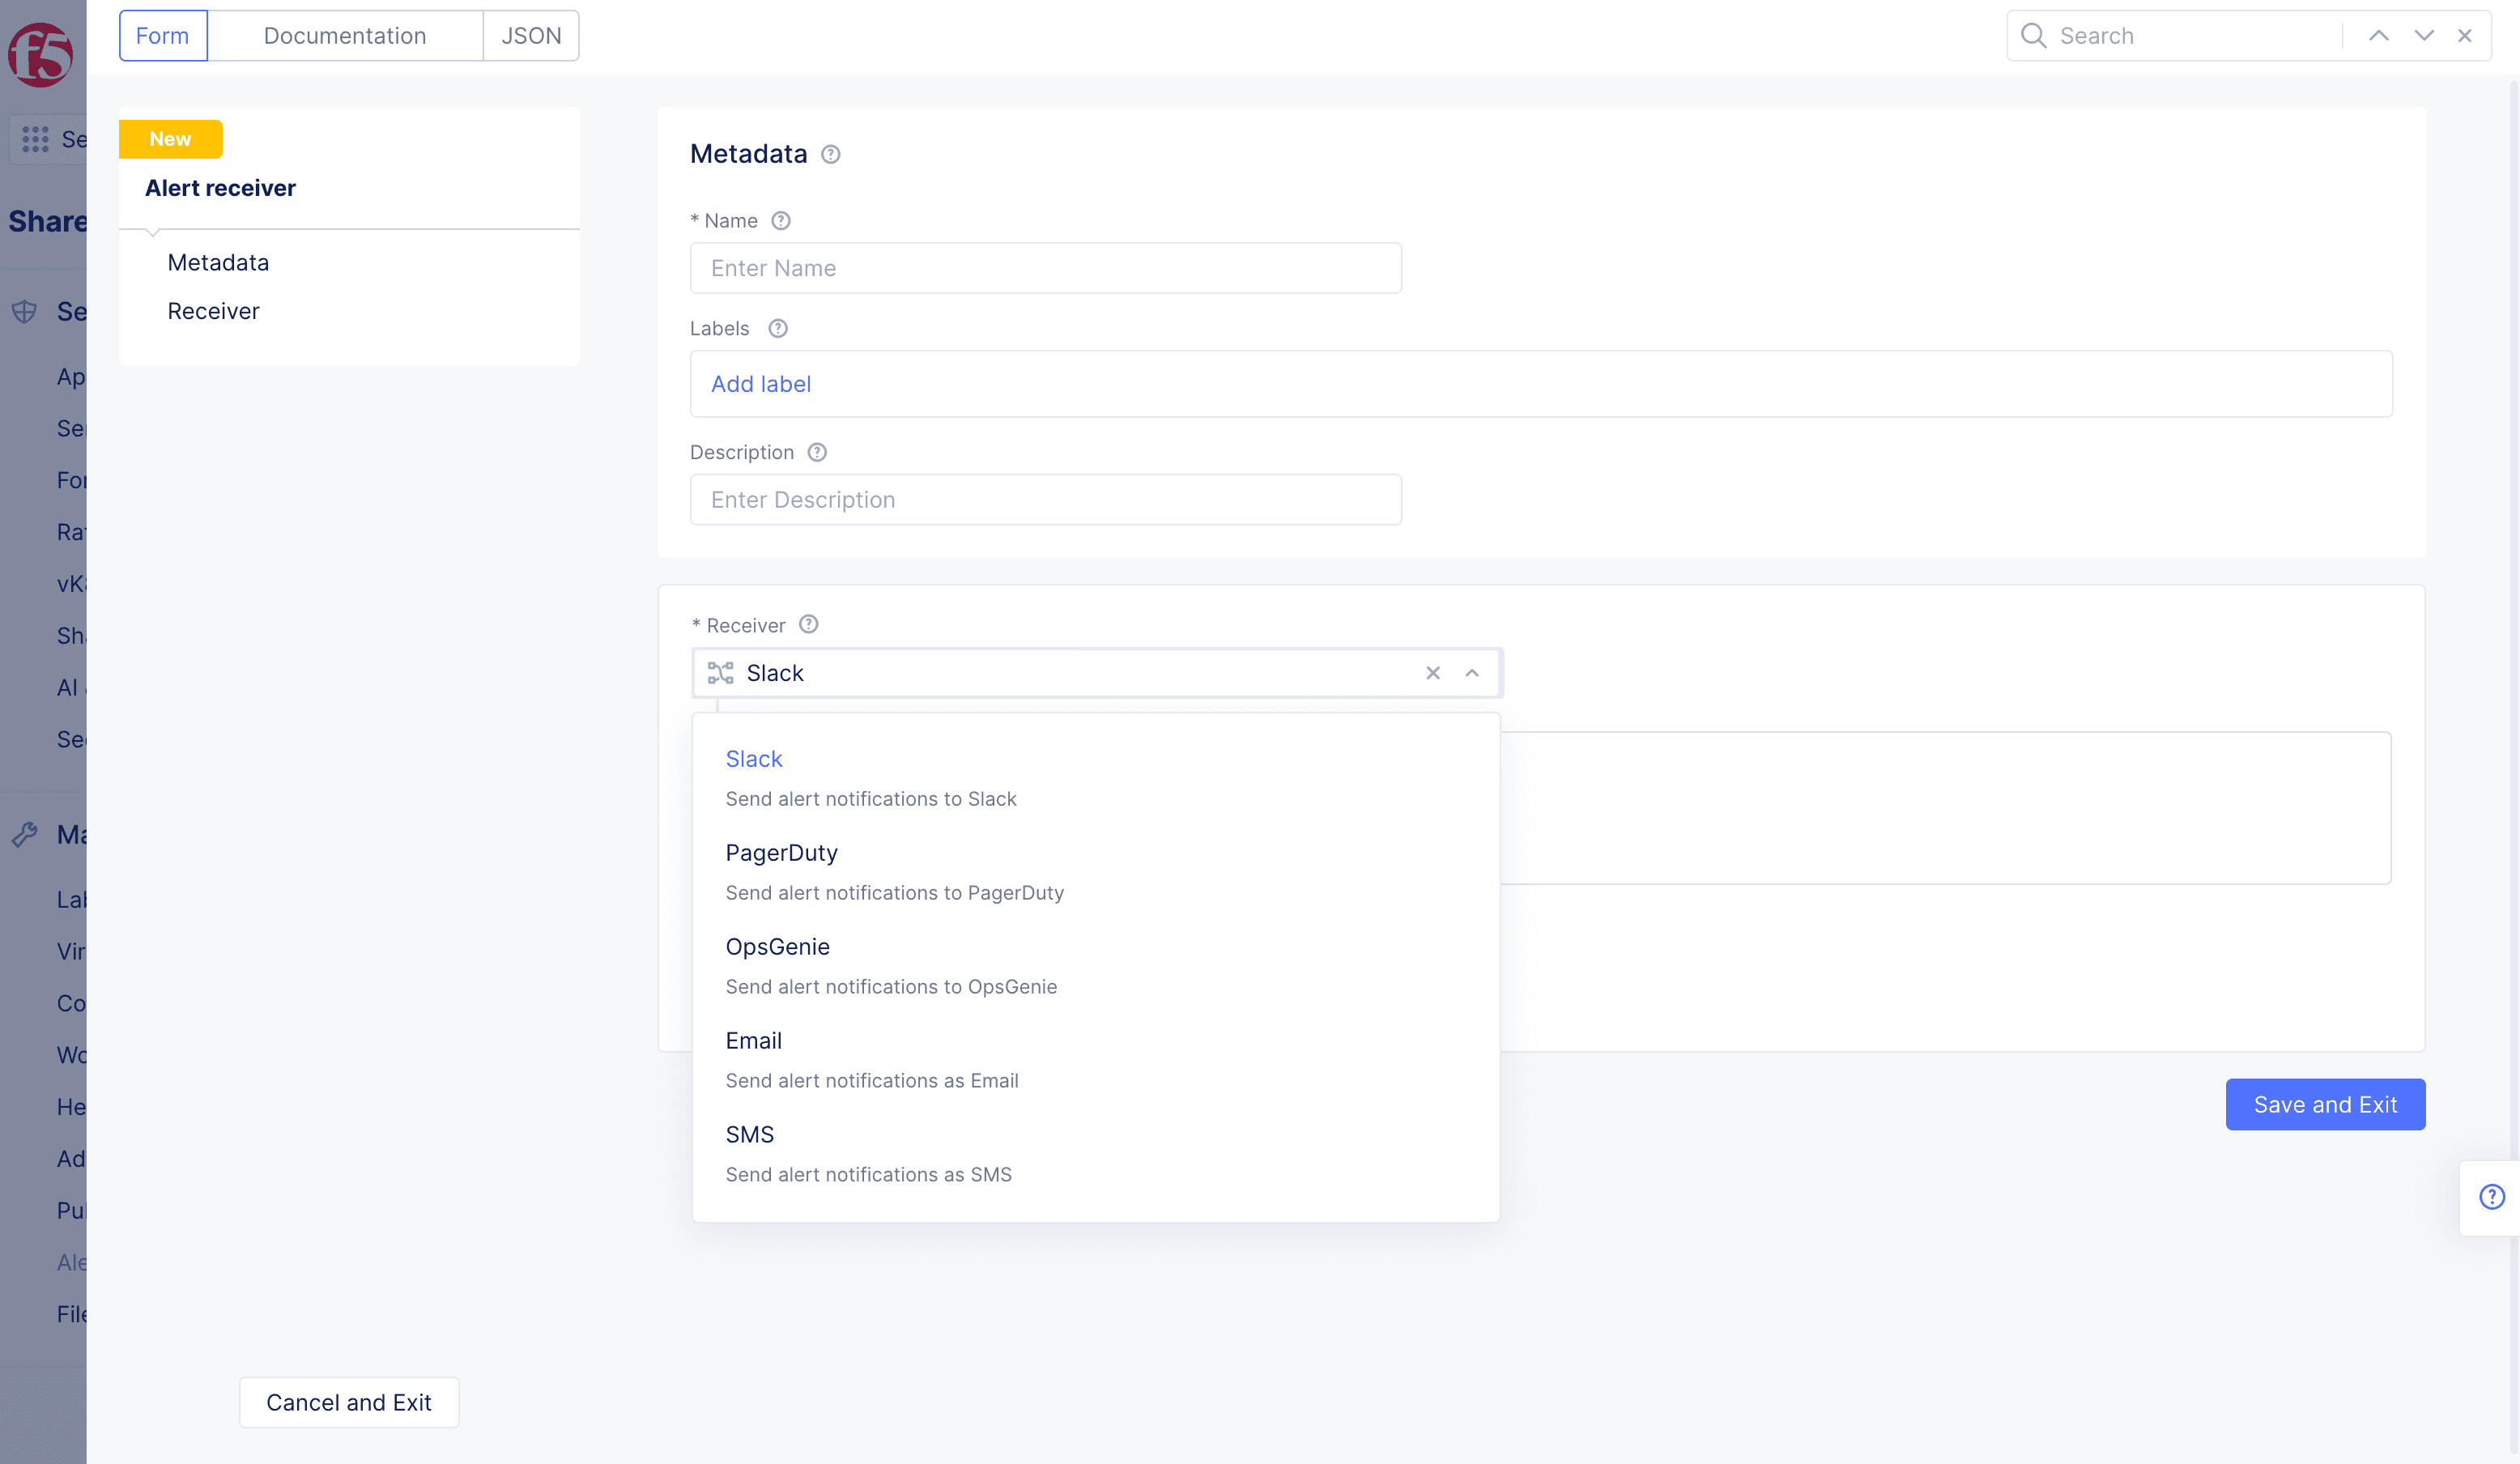Image resolution: width=2520 pixels, height=1464 pixels.
Task: Clear the Slack selection with X icon
Action: 1433,673
